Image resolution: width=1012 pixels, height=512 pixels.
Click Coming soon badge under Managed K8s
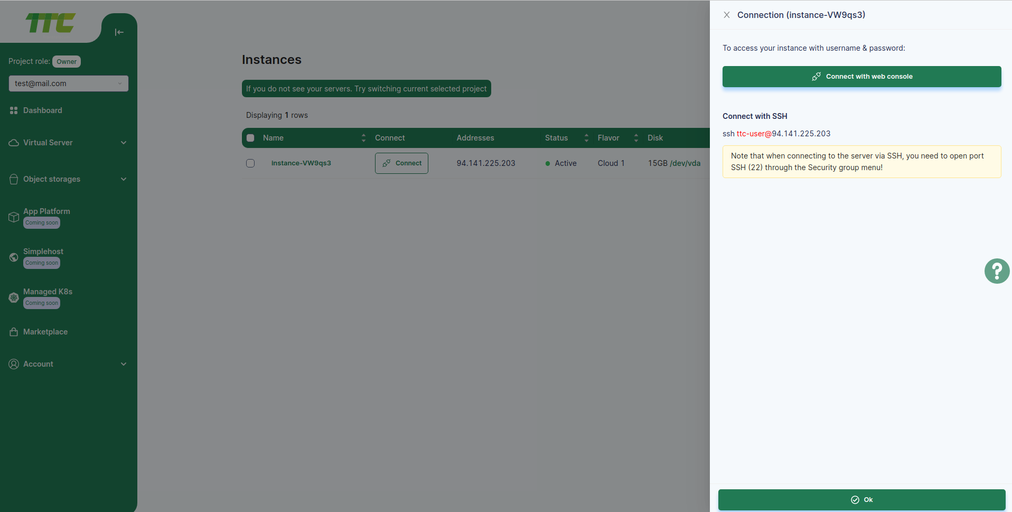point(42,303)
